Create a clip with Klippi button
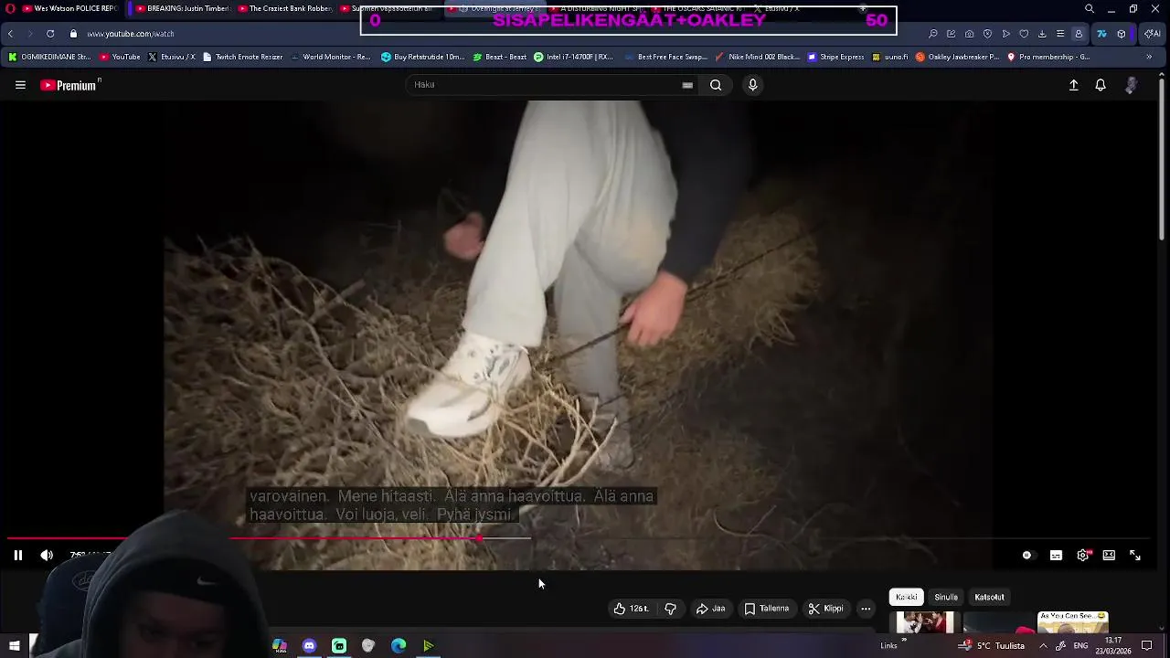 tap(825, 609)
